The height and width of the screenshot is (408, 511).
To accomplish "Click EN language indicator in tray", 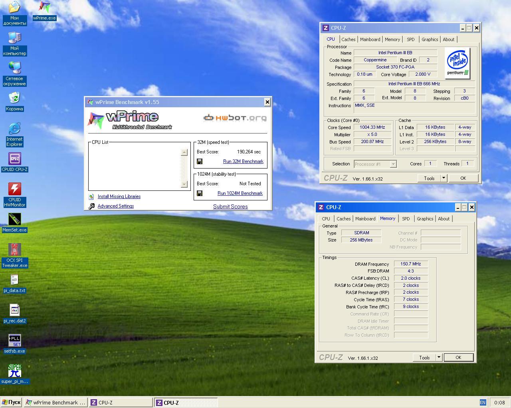I will (x=483, y=402).
